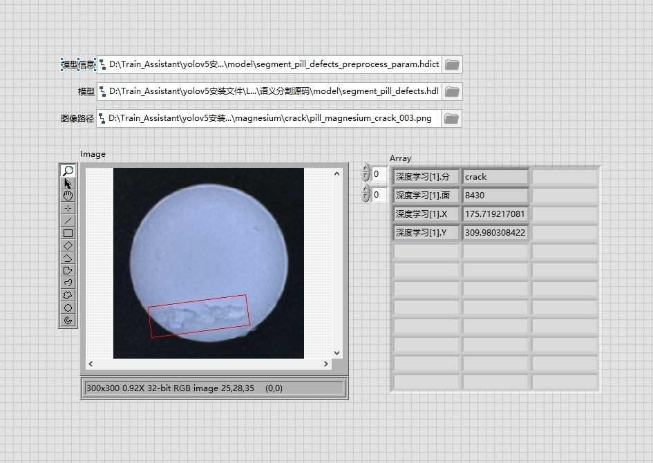Viewport: 653px width, 463px height.
Task: Click the 'crack' array cell
Action: click(x=495, y=176)
